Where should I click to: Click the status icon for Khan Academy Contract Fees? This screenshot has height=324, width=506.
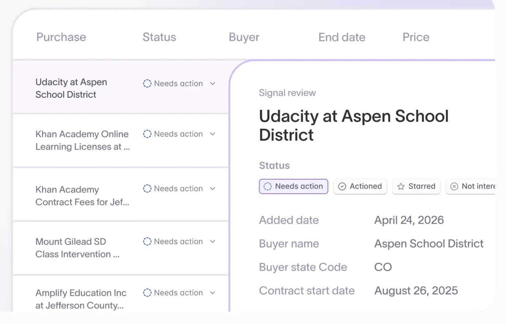click(x=147, y=189)
